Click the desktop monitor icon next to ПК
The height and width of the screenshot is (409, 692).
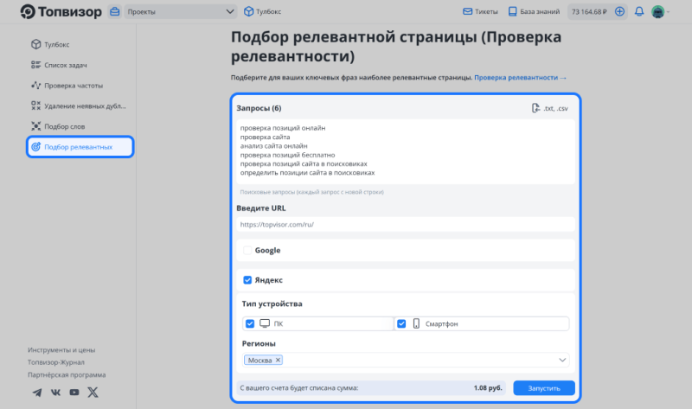[x=265, y=323]
